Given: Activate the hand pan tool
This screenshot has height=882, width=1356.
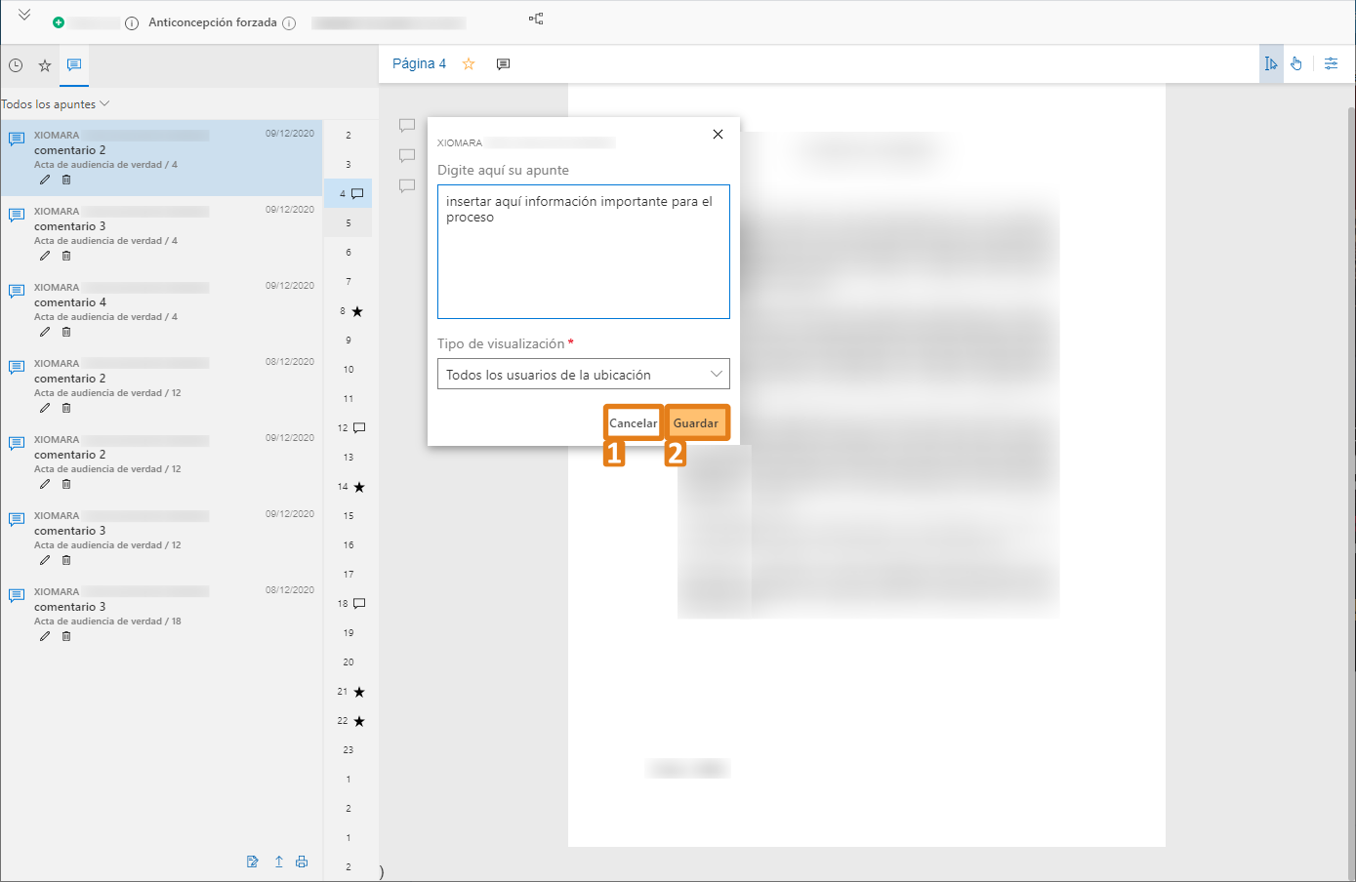Looking at the screenshot, I should coord(1296,63).
